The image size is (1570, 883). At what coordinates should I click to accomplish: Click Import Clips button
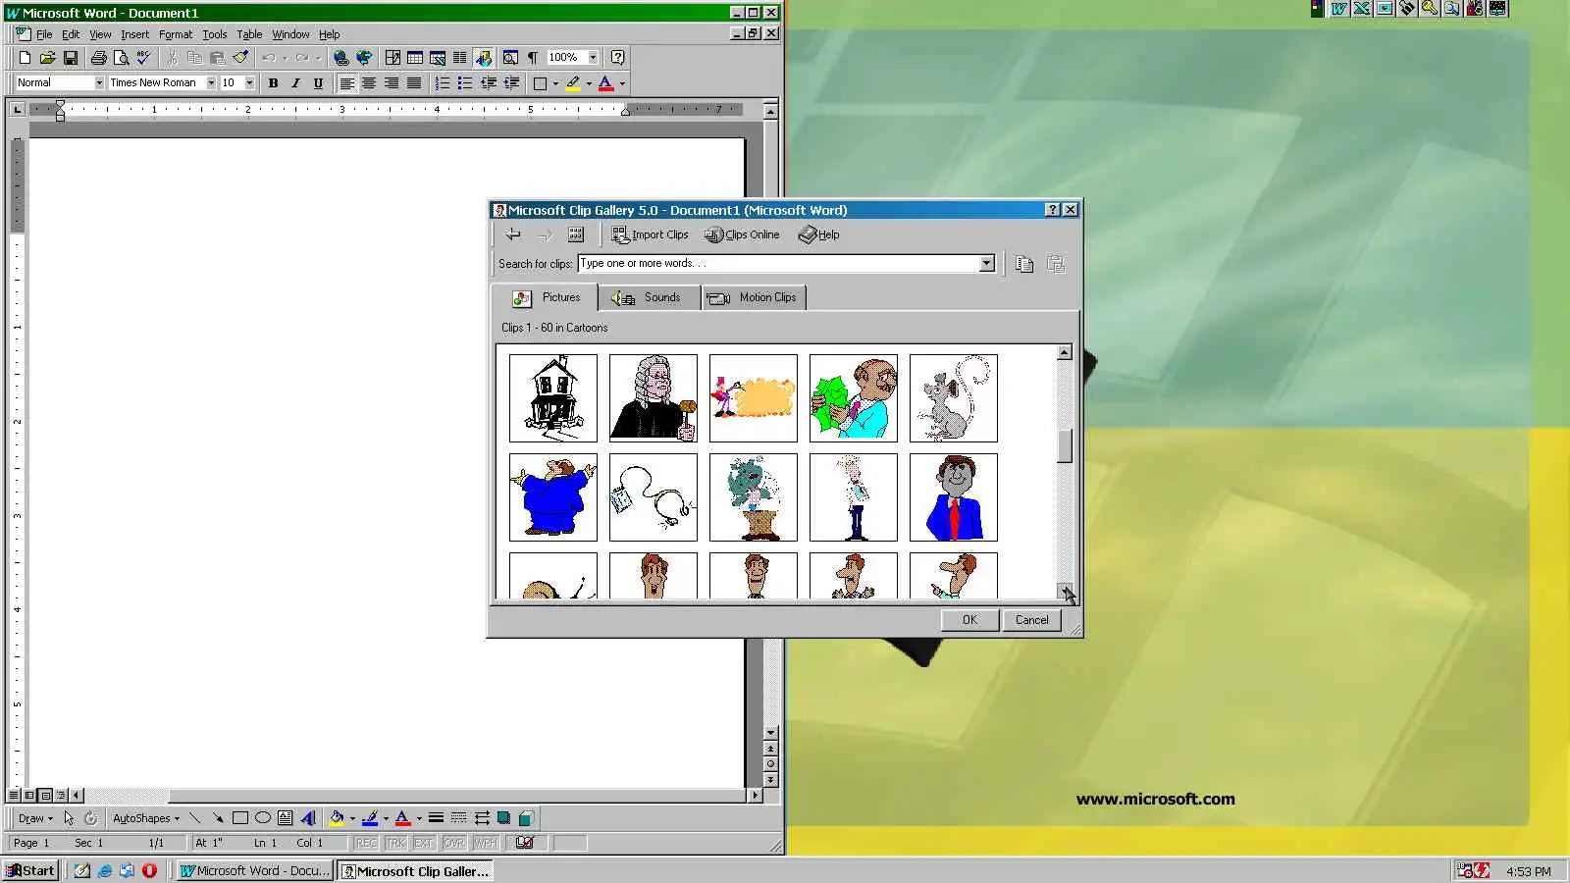pyautogui.click(x=650, y=234)
